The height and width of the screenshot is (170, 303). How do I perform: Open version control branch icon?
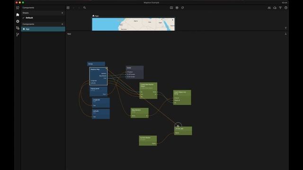click(18, 34)
